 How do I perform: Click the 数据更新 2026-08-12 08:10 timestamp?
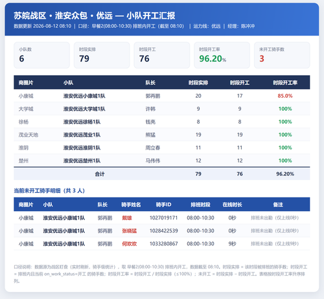click(43, 27)
